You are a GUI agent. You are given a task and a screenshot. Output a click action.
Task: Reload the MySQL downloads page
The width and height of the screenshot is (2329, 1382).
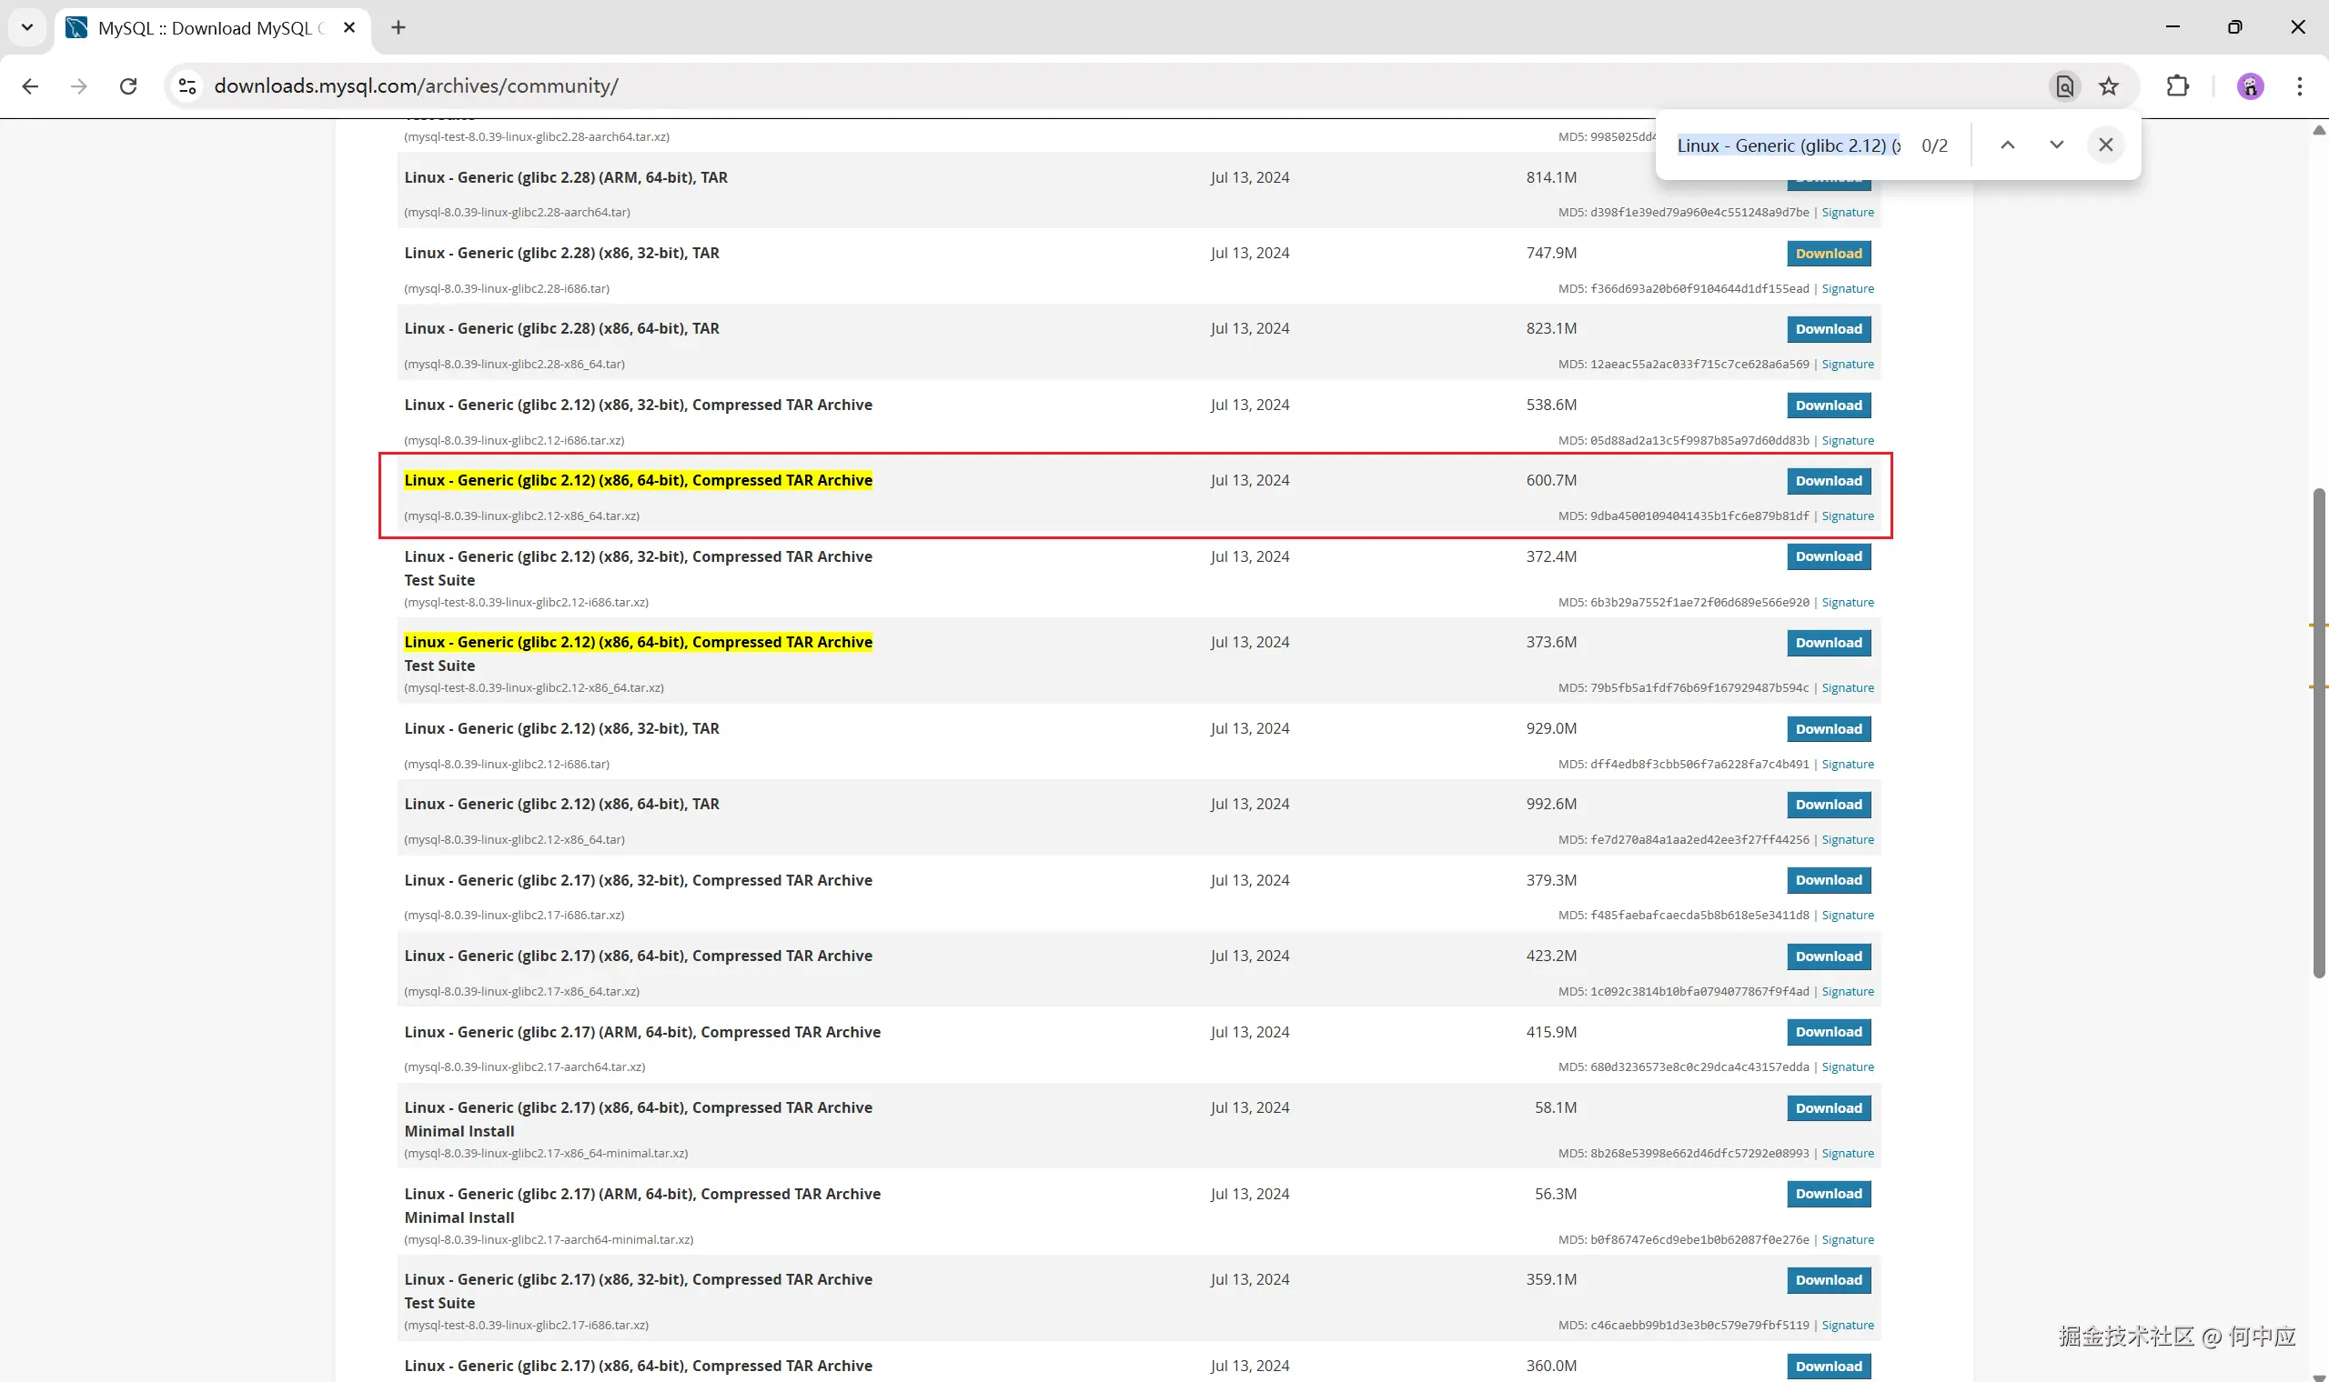point(128,86)
